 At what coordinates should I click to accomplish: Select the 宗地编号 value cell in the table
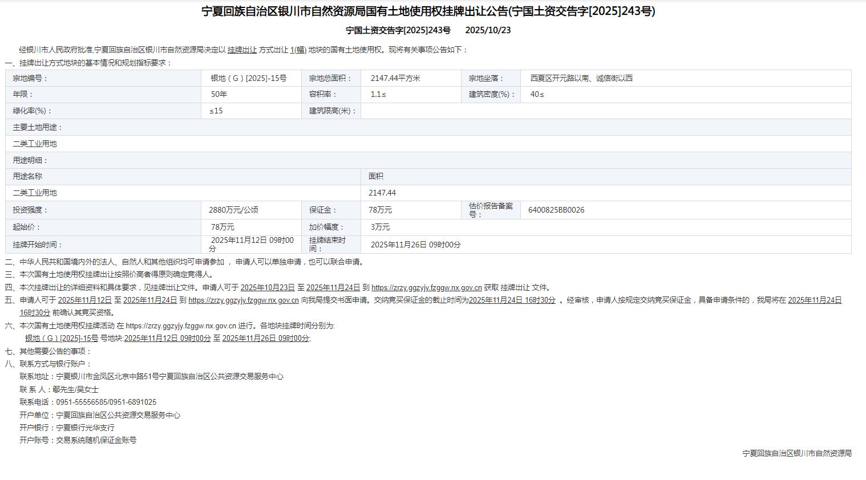coord(249,79)
